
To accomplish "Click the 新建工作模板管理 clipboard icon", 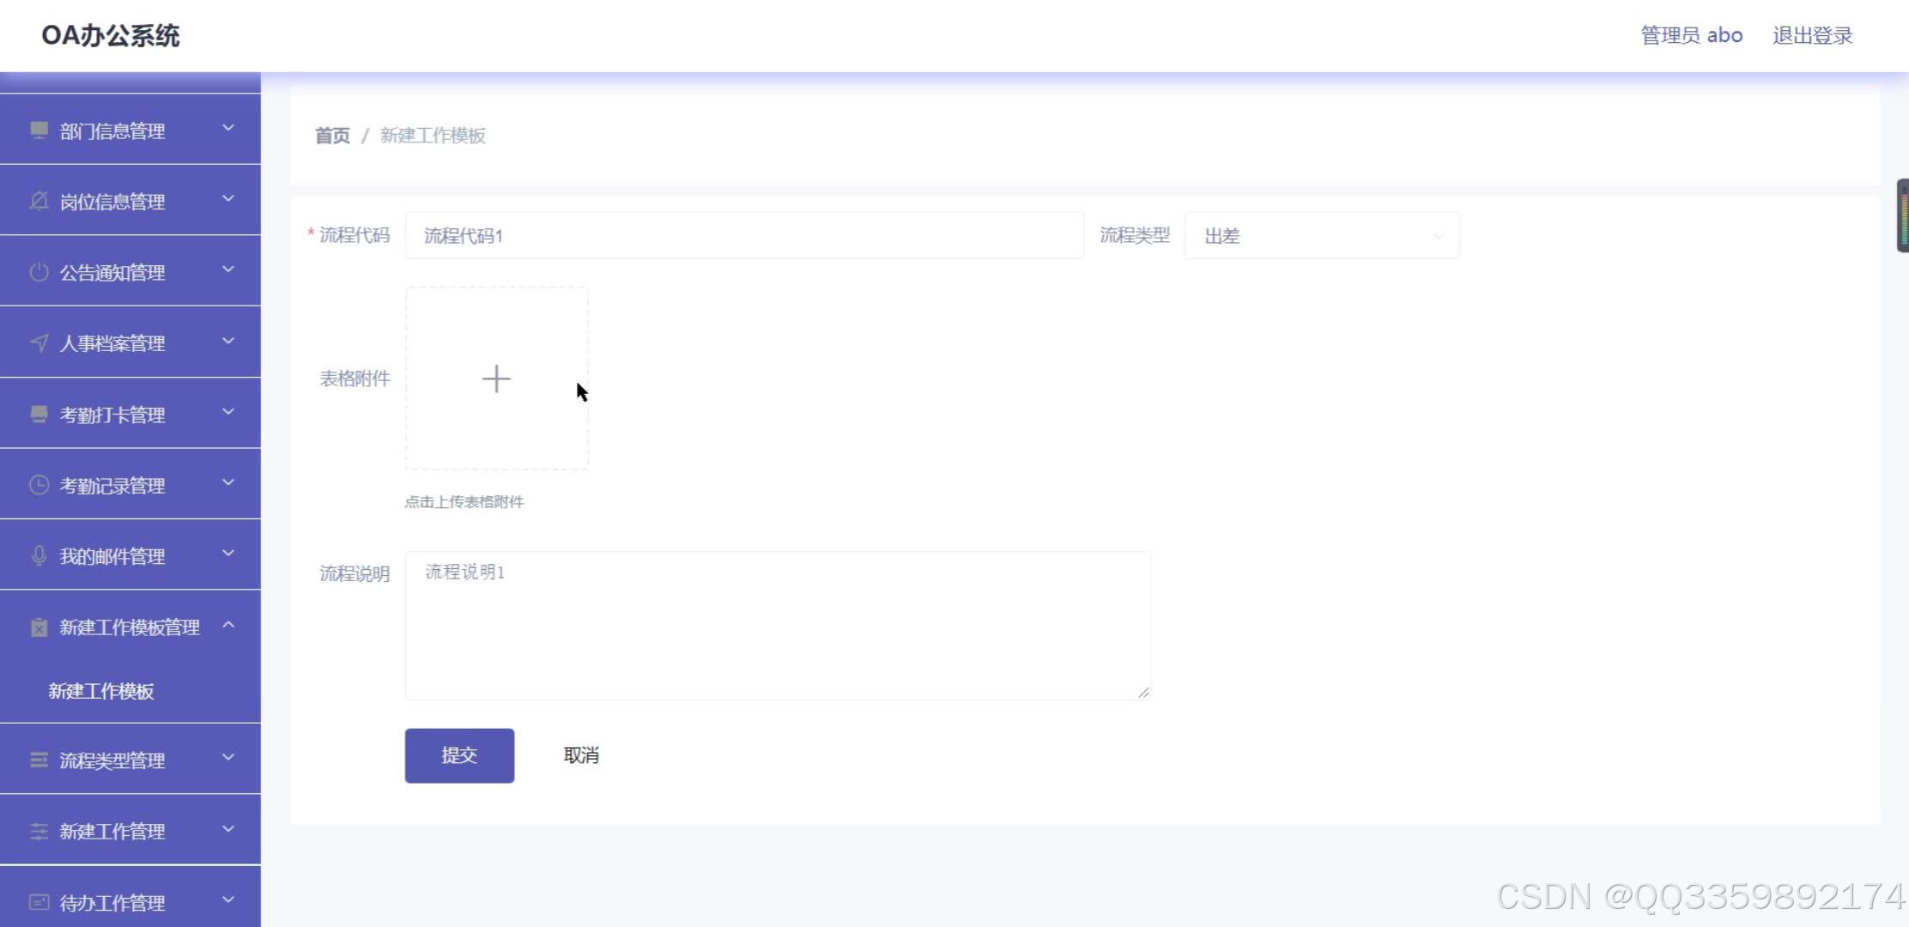I will click(38, 627).
